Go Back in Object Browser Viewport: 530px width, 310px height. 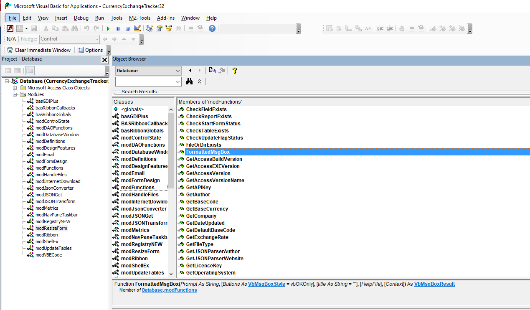[190, 71]
